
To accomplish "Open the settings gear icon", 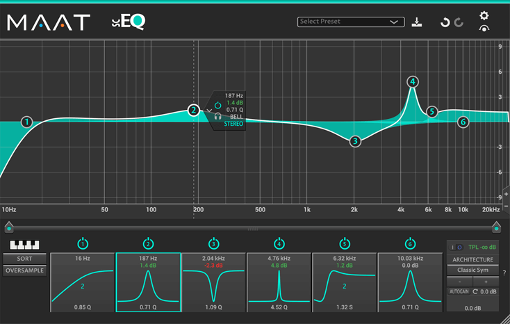I will [x=484, y=15].
